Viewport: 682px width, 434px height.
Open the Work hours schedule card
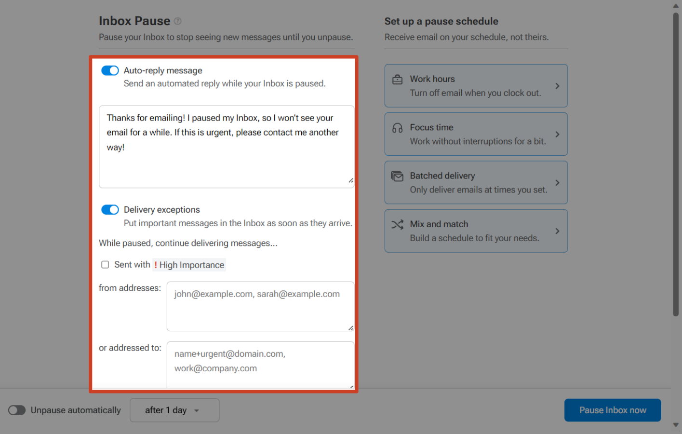(x=476, y=86)
